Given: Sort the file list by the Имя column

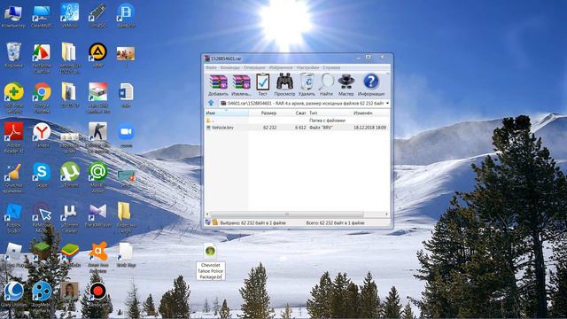Looking at the screenshot, I should [227, 113].
